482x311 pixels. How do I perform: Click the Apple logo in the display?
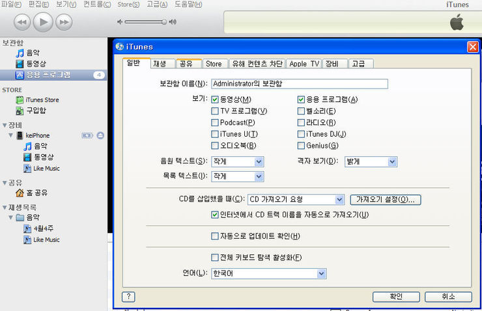coord(457,23)
